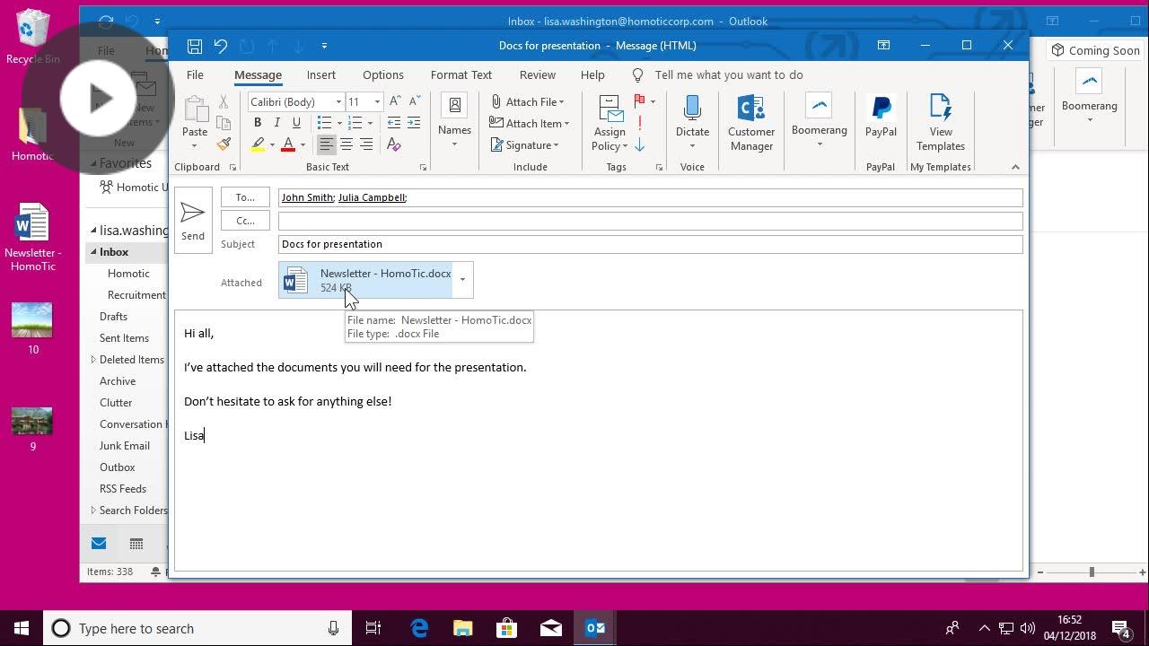Increase font size with the grow icon

click(395, 101)
